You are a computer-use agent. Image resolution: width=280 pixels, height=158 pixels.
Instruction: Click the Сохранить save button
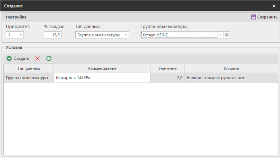click(x=264, y=17)
